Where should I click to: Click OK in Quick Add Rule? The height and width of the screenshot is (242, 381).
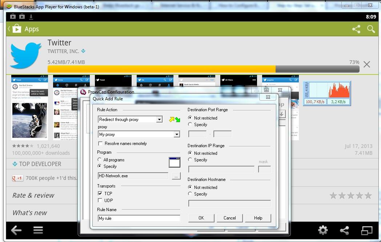pyautogui.click(x=201, y=218)
